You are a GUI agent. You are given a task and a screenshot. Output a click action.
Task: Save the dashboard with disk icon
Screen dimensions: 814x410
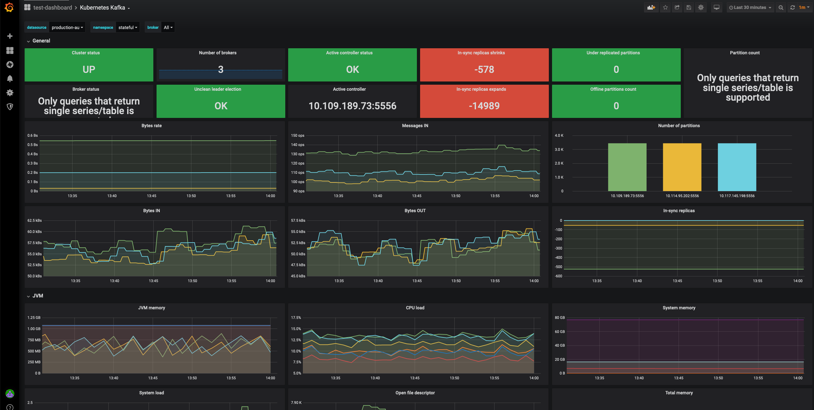tap(689, 7)
